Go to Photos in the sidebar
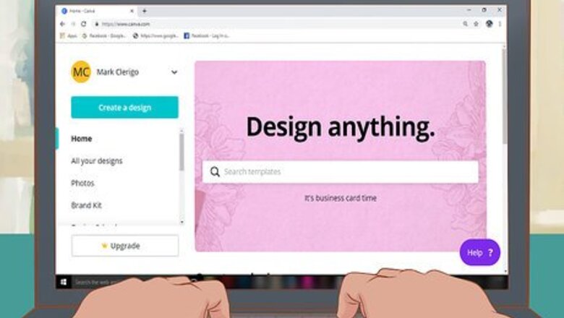Screen dimensions: 564x318 click(x=82, y=184)
